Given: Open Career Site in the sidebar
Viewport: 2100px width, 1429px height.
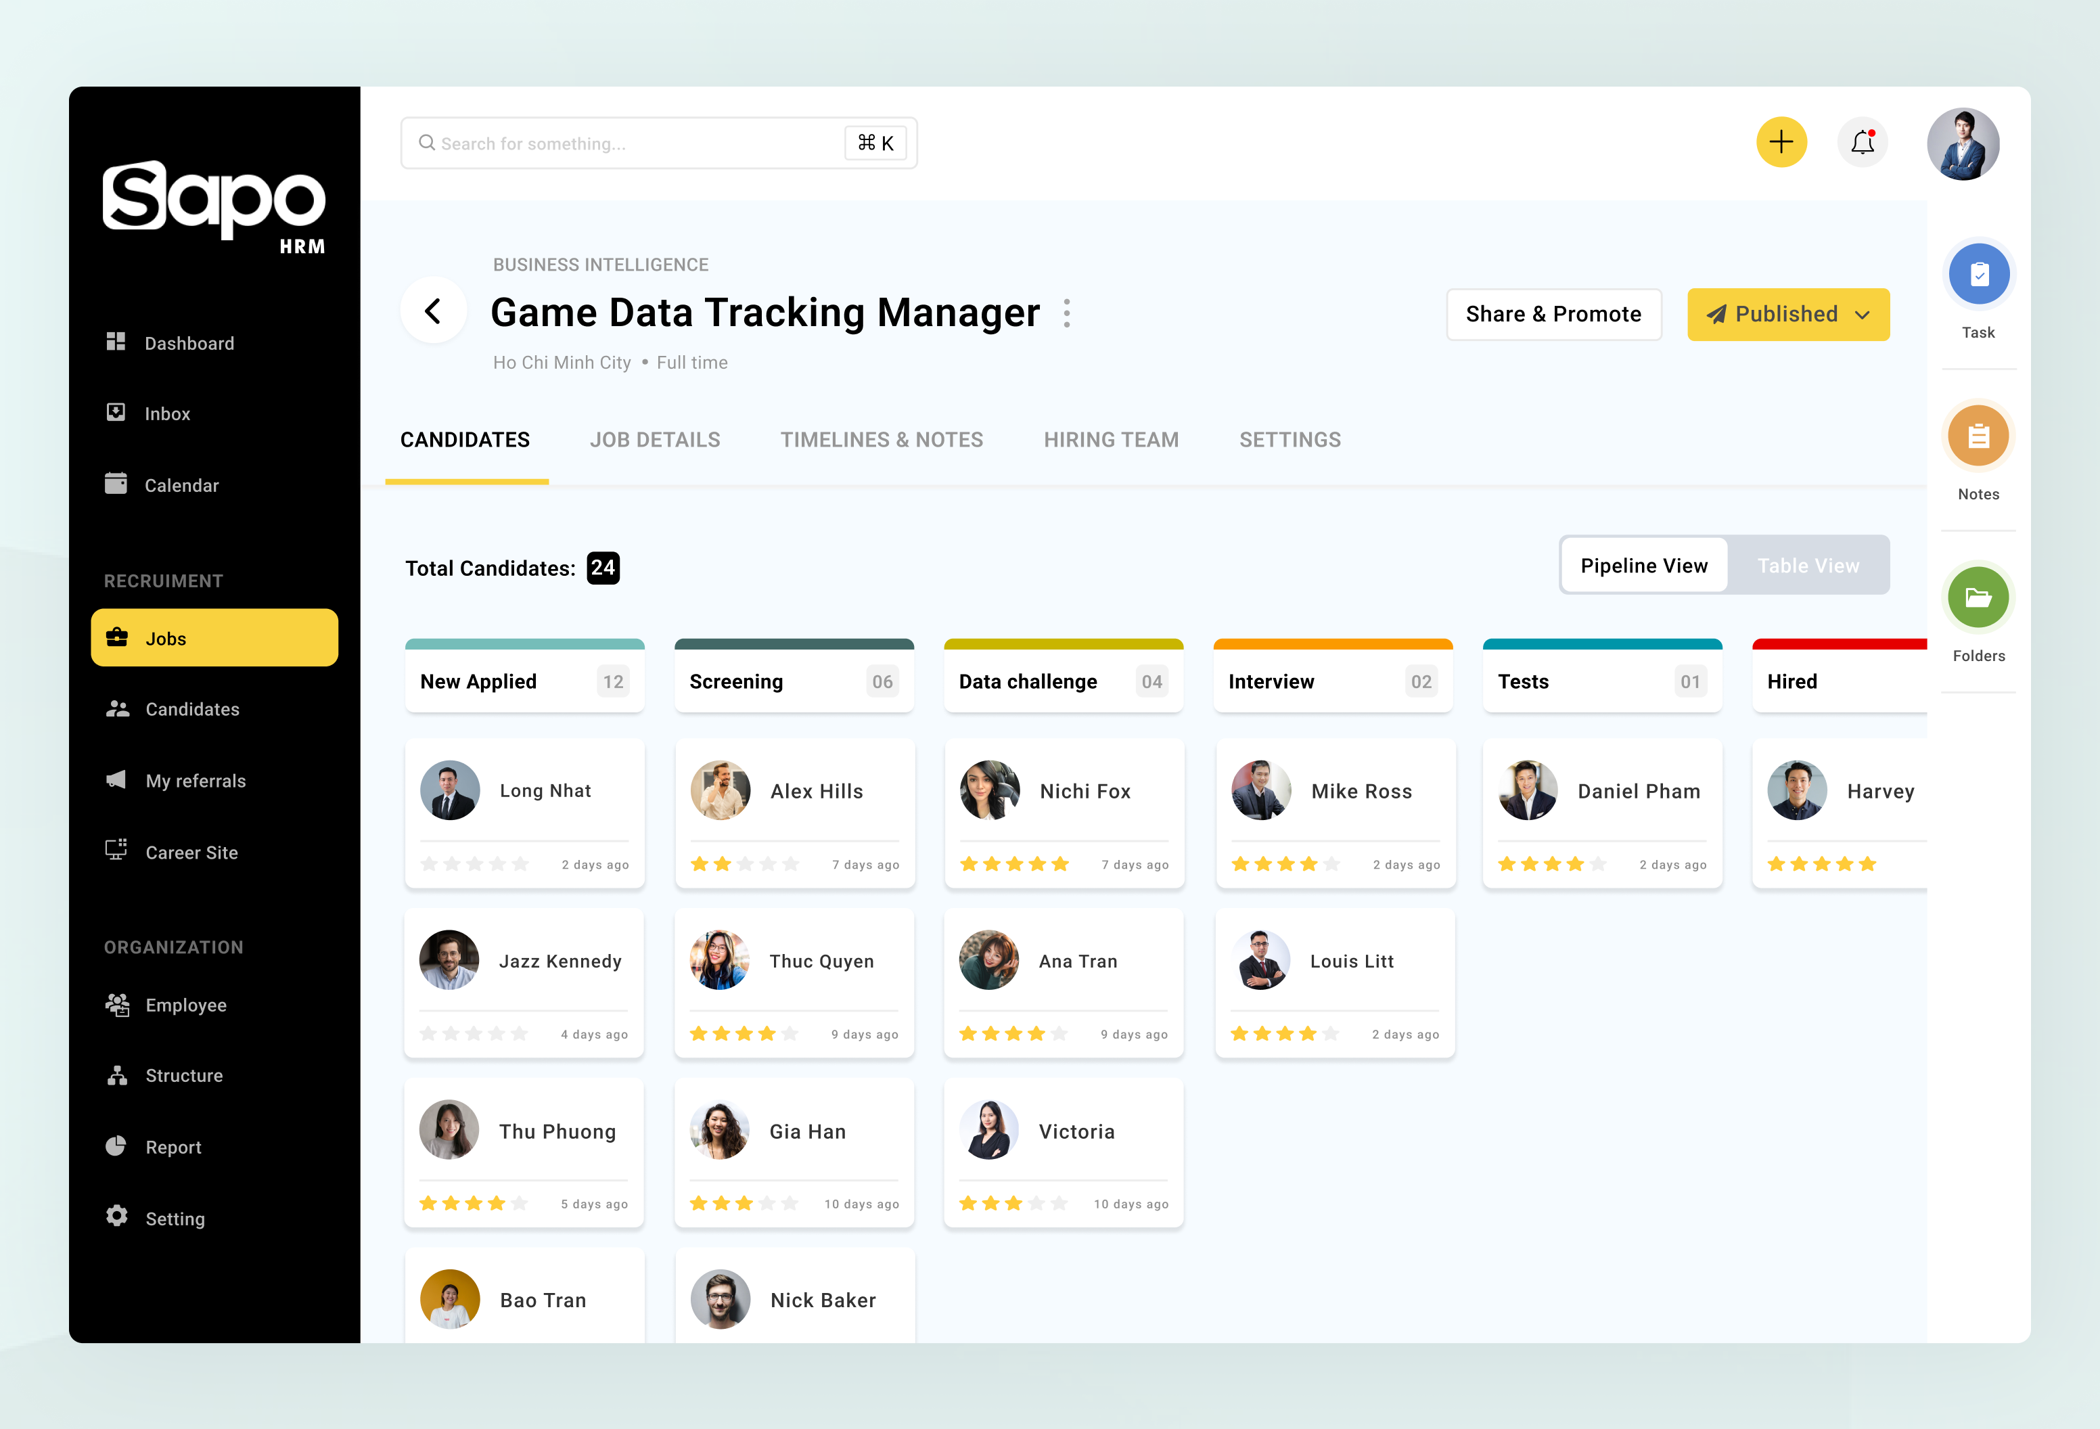Looking at the screenshot, I should [191, 853].
